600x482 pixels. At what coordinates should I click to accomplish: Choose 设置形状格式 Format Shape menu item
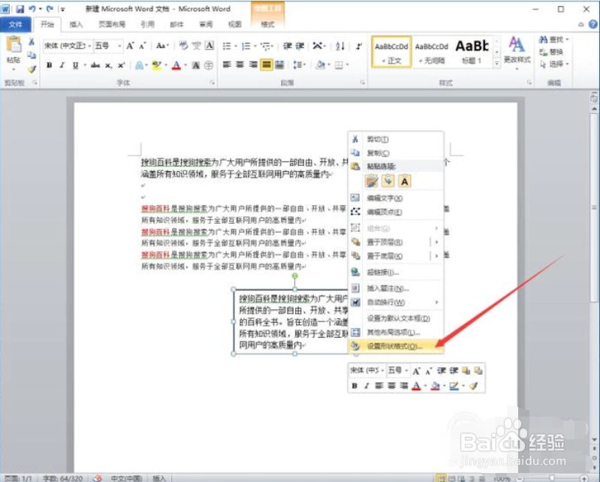(396, 346)
